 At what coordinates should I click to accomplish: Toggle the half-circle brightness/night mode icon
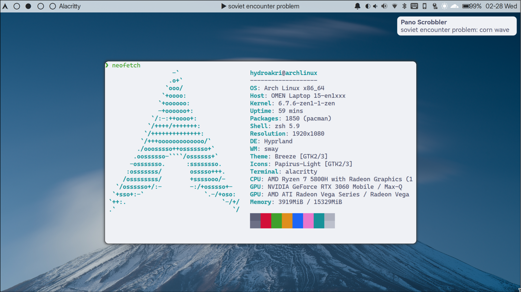tap(368, 6)
